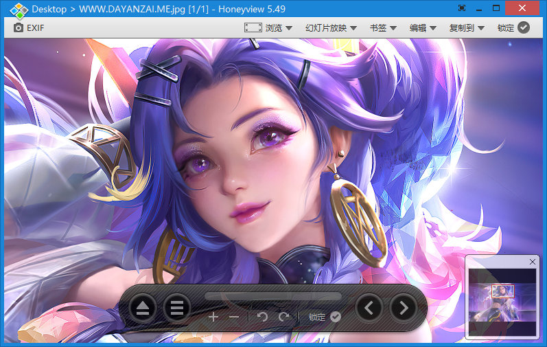Open the 编辑 menu
Screen dimensions: 547x347
point(423,28)
